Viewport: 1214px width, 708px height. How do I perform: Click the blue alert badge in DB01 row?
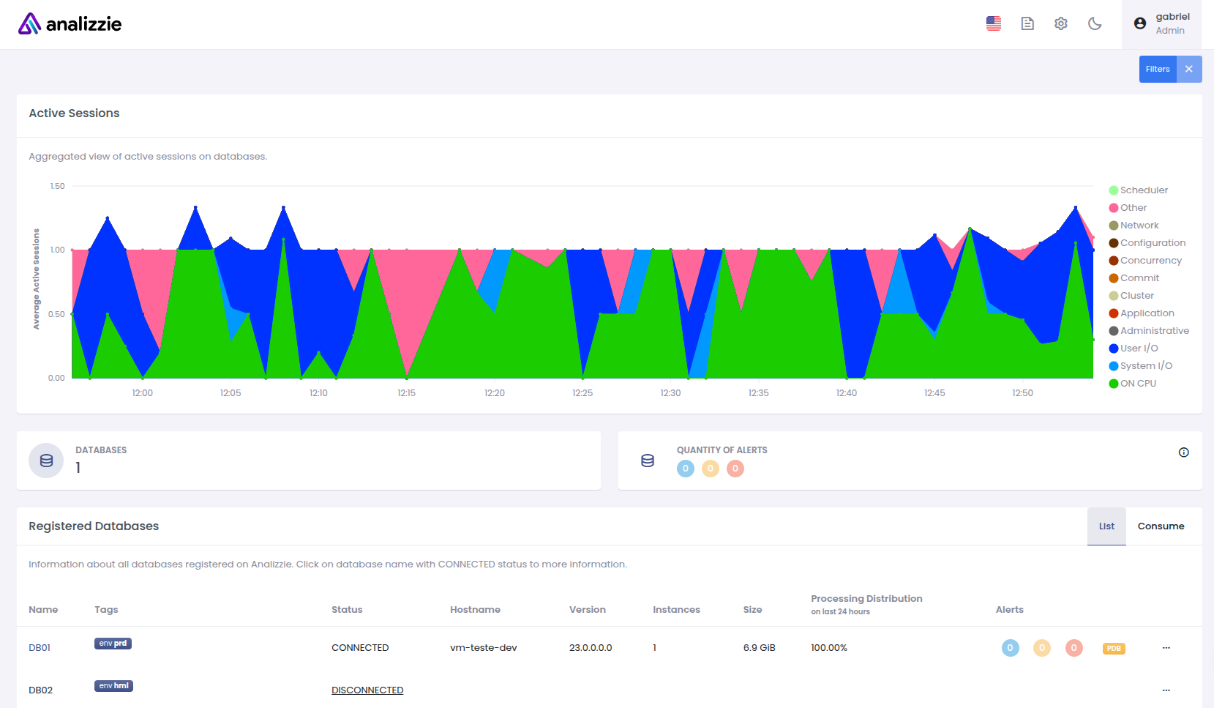1011,648
